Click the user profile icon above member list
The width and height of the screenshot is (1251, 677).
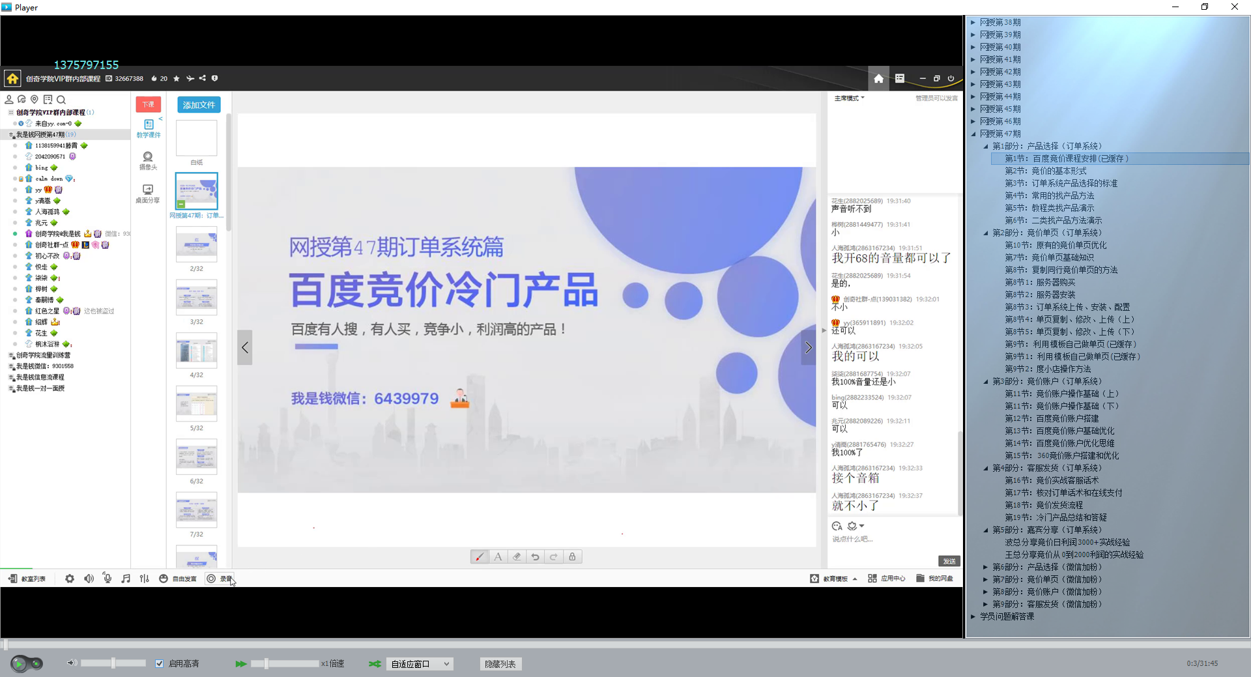click(9, 100)
